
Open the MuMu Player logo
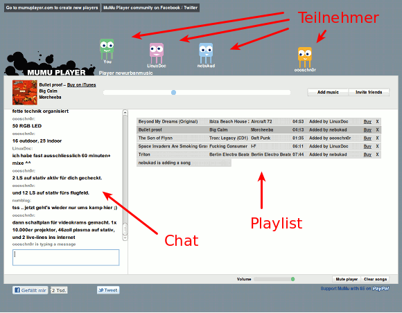click(x=50, y=64)
